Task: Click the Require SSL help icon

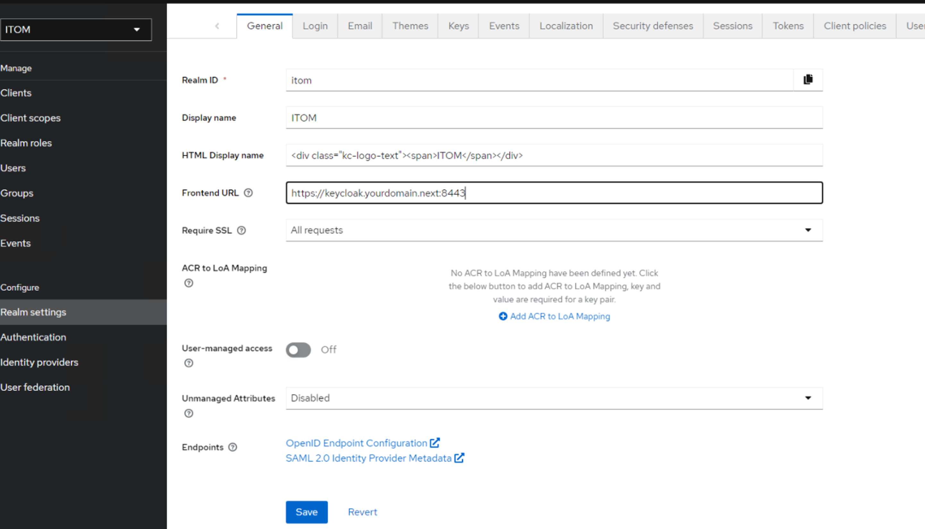Action: (242, 230)
